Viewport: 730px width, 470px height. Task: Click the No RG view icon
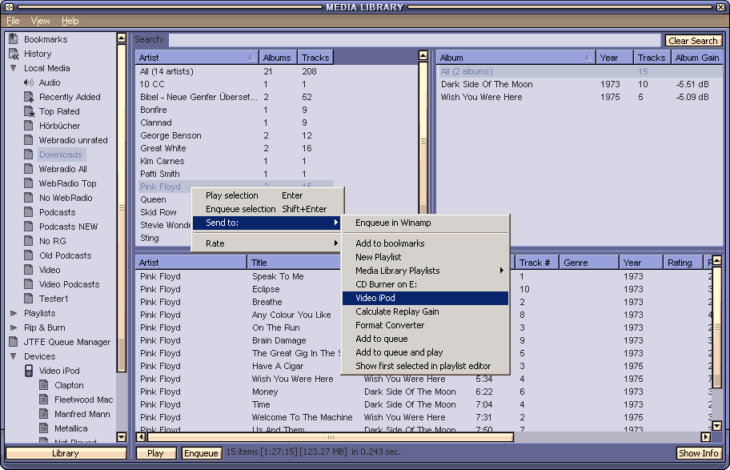[x=28, y=241]
